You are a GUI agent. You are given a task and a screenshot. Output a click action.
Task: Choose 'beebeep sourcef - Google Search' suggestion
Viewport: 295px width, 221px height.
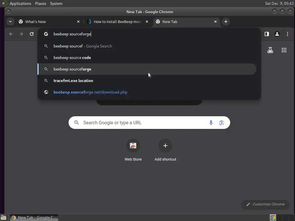pyautogui.click(x=147, y=46)
